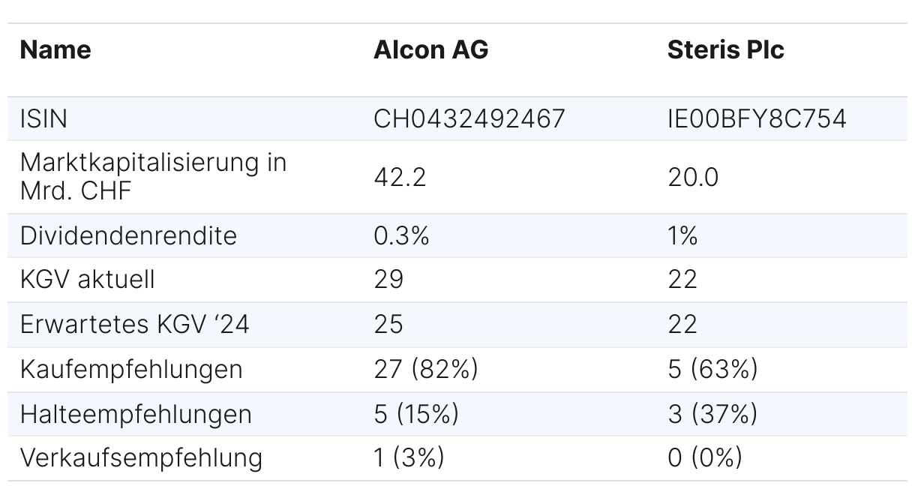Click the ISIN row label
The width and height of the screenshot is (915, 489).
[45, 118]
